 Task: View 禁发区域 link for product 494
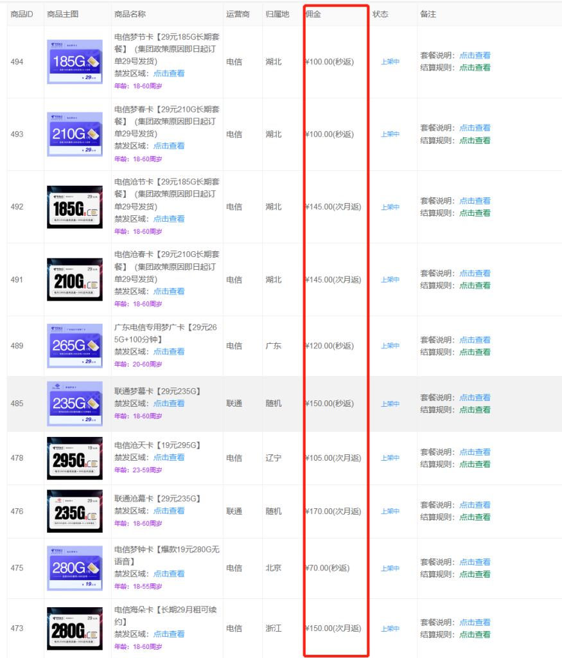[169, 73]
